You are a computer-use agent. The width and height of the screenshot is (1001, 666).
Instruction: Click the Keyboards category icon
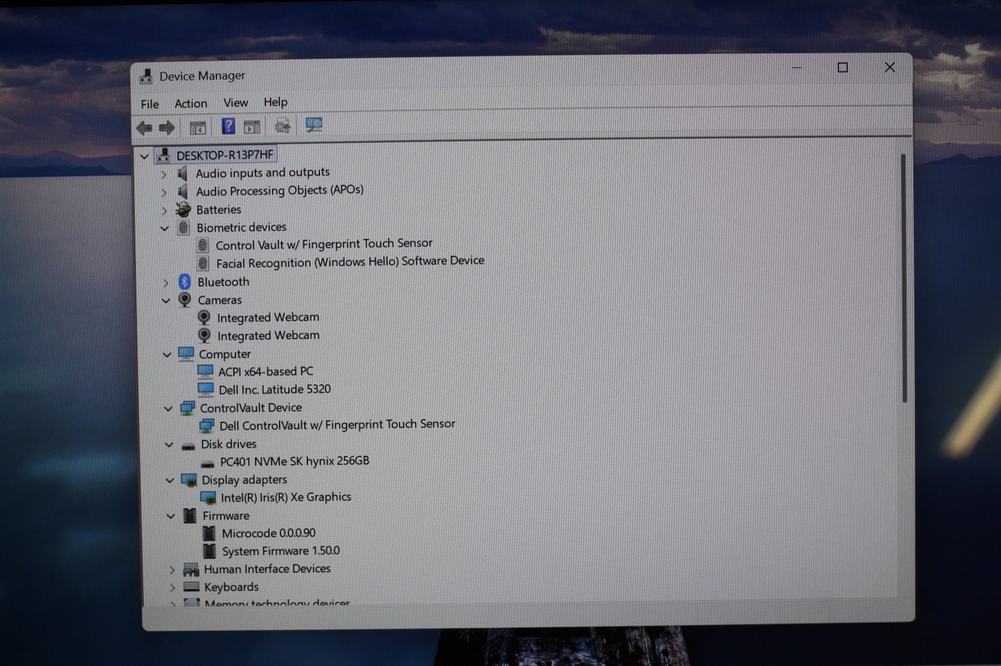pos(192,587)
